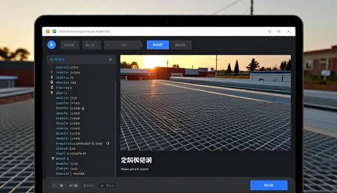
Task: Click the document icon in tree list
Action: 52,87
